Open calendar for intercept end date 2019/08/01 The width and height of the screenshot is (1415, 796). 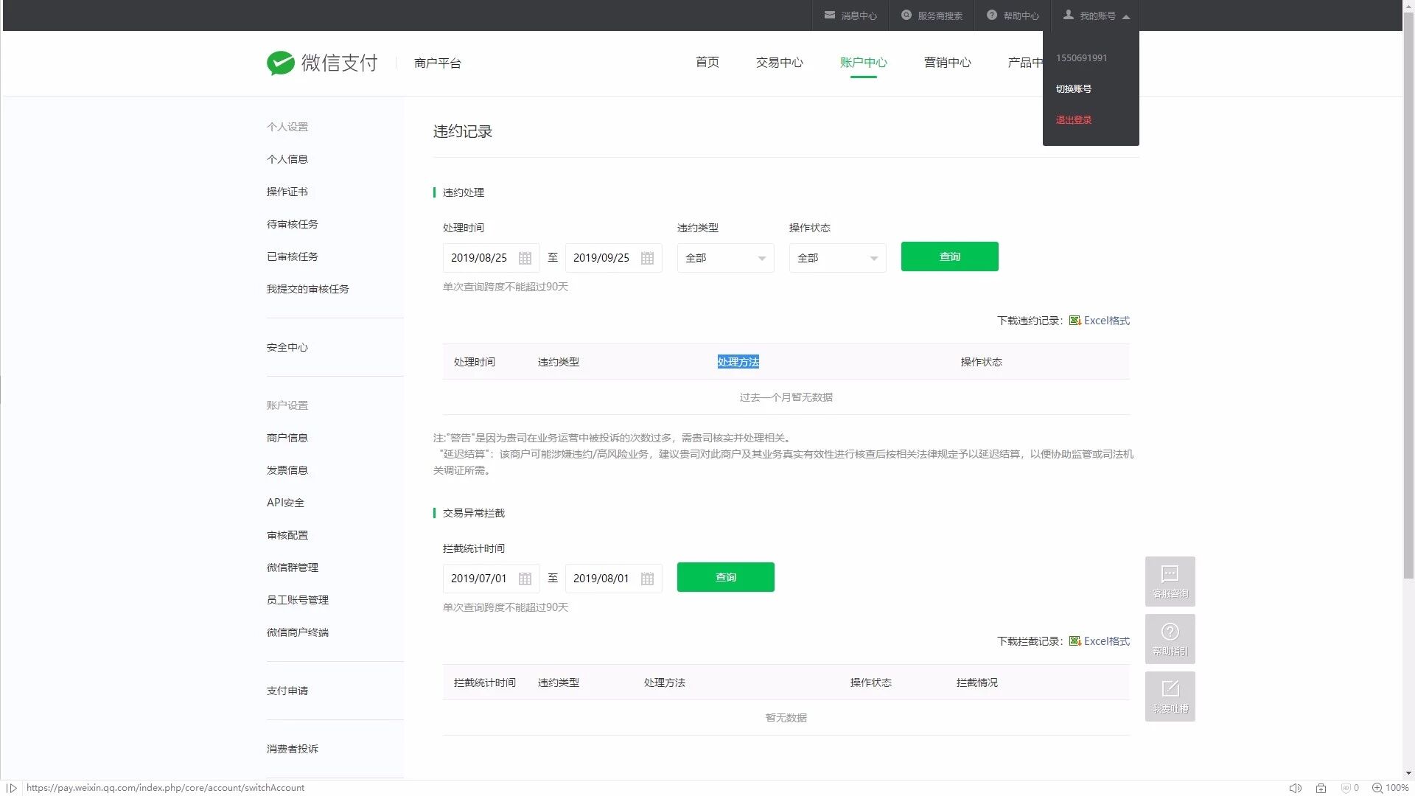point(647,579)
